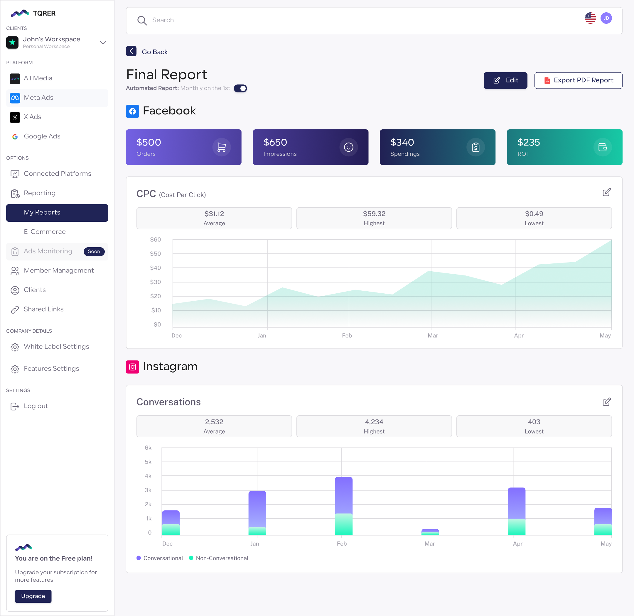Screen dimensions: 634x616
Task: Click the ROI wallet icon
Action: (602, 148)
